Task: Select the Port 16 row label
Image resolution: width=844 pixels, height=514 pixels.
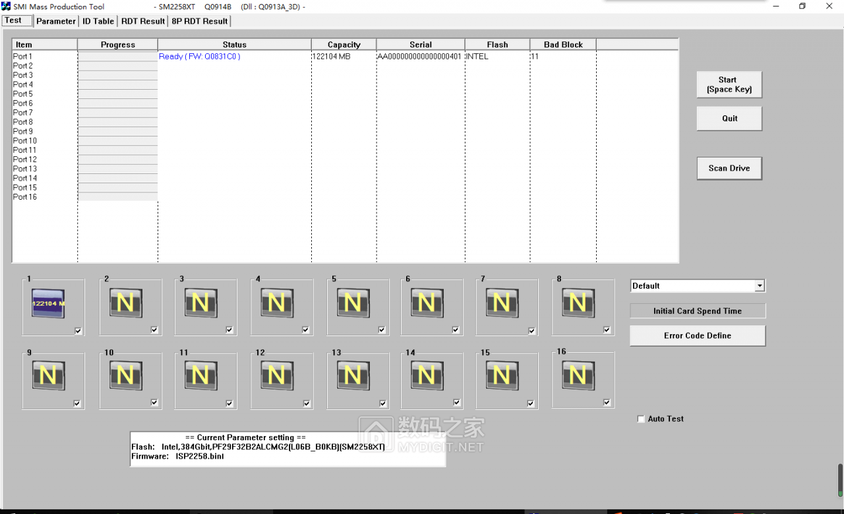Action: tap(25, 197)
